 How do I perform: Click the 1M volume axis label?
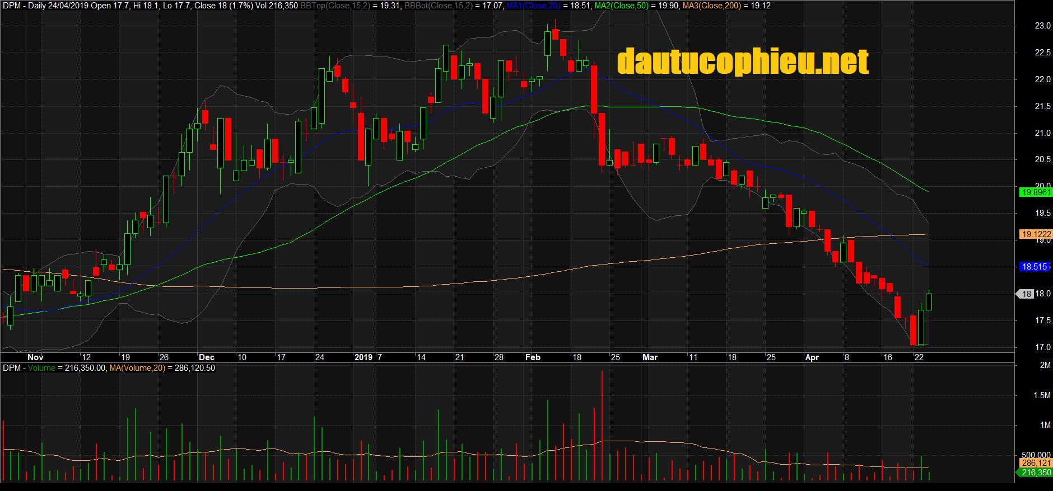(1045, 425)
